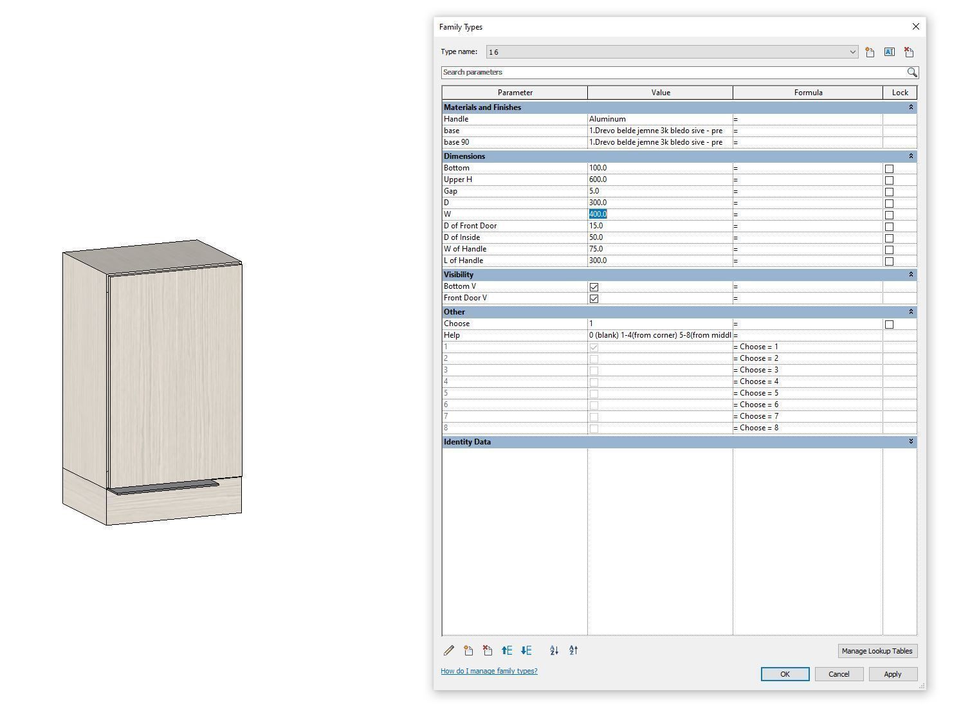Uncheck the Front Door V visibility checkbox
The height and width of the screenshot is (714, 961).
(x=594, y=298)
